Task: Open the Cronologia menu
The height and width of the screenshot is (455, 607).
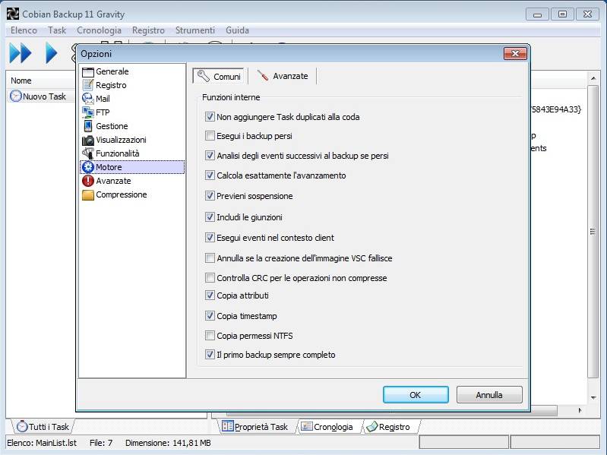Action: 99,30
